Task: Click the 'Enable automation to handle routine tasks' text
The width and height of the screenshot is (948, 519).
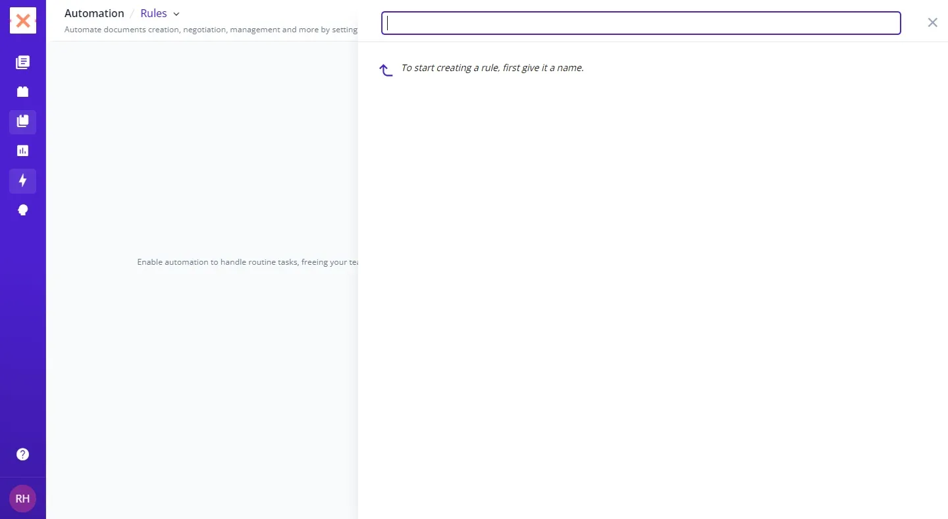Action: pos(247,262)
